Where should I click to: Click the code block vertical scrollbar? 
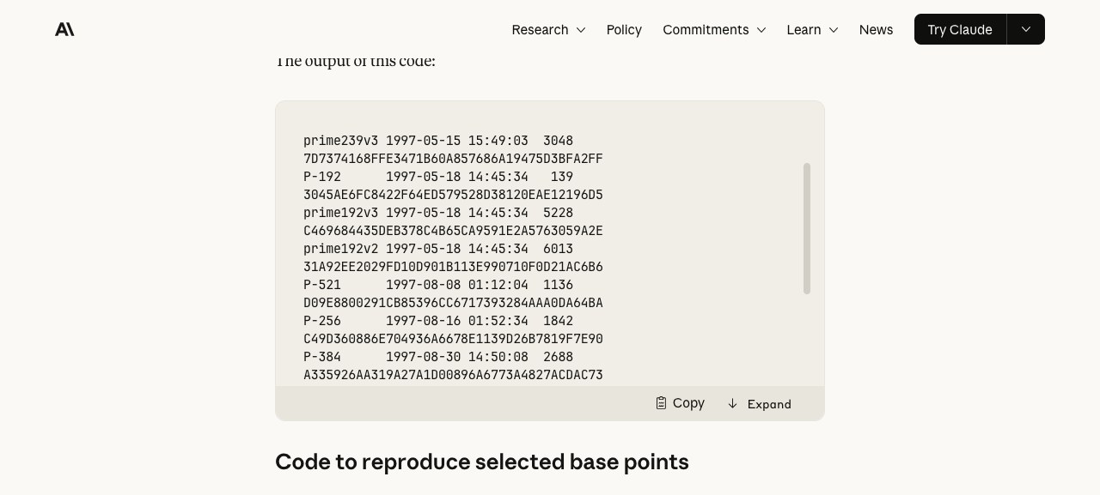coord(807,228)
